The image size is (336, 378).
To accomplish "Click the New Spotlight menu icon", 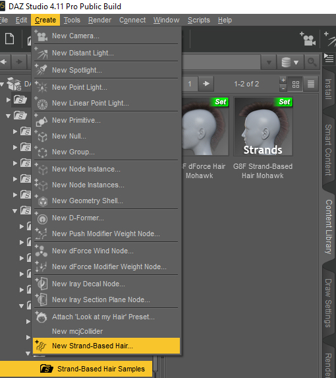I will (x=42, y=70).
